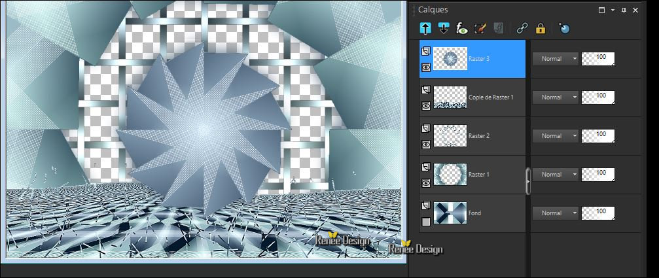Click the link layers chain icon
659x278 pixels.
pos(522,29)
